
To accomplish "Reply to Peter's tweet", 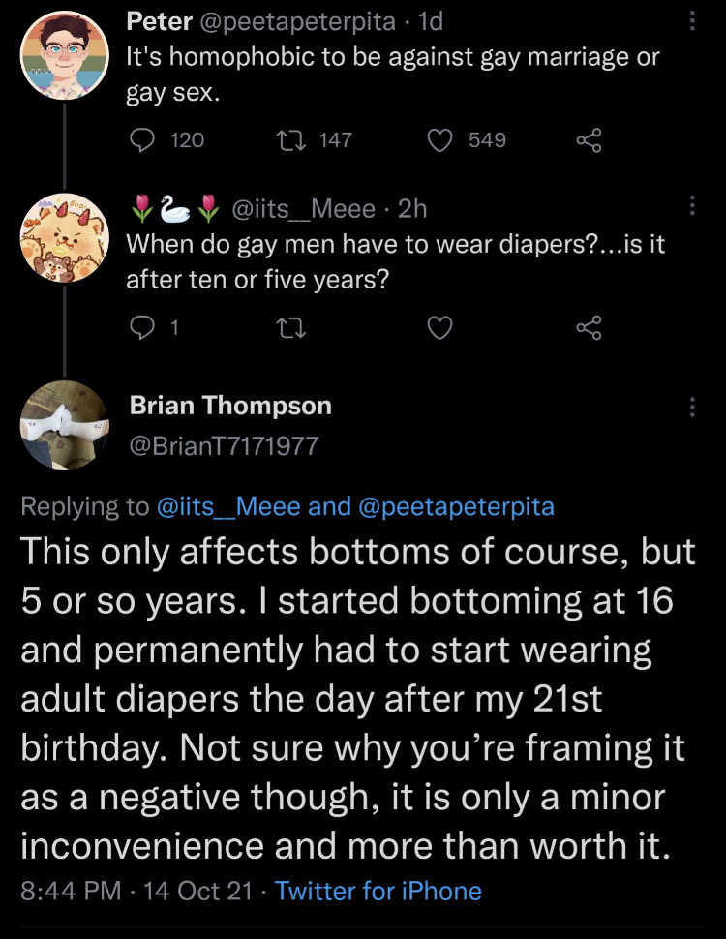I will pyautogui.click(x=142, y=140).
